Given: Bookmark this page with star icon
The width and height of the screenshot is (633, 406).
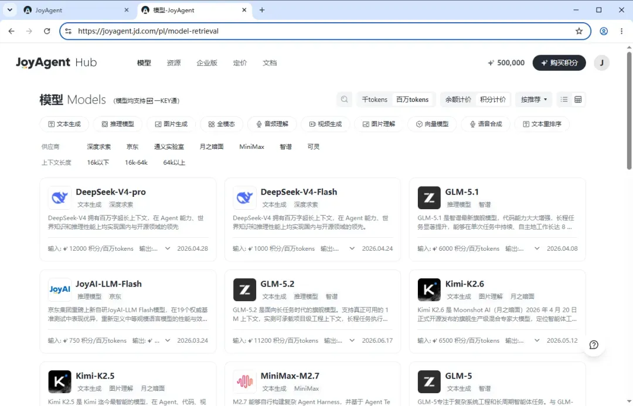Looking at the screenshot, I should pos(579,31).
